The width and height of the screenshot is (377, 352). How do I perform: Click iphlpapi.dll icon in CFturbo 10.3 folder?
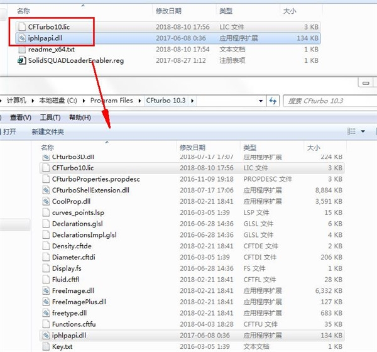46,336
